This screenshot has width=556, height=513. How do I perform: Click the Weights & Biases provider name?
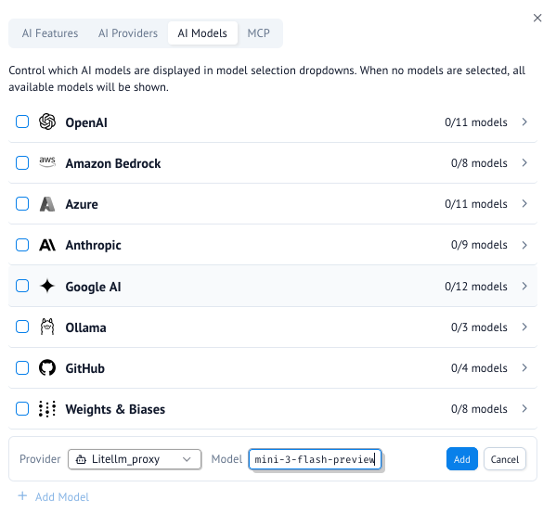pyautogui.click(x=115, y=409)
